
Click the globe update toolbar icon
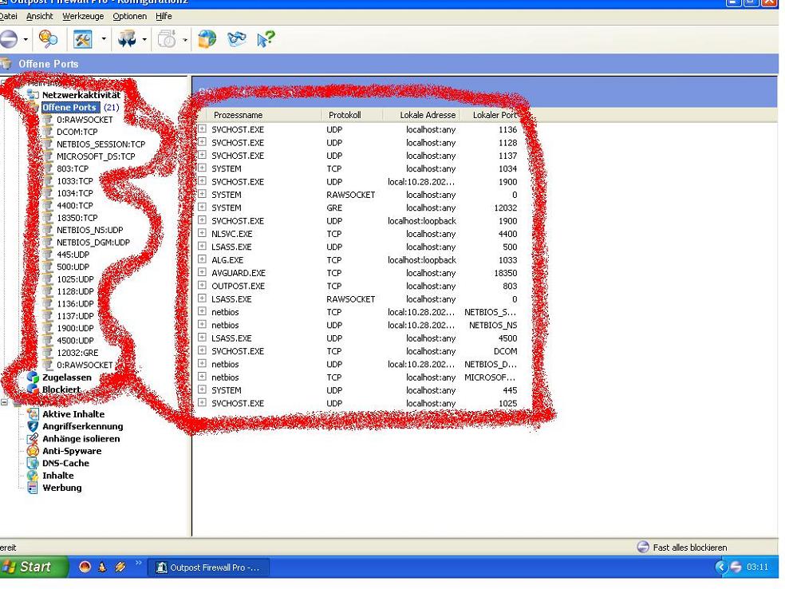coord(207,39)
